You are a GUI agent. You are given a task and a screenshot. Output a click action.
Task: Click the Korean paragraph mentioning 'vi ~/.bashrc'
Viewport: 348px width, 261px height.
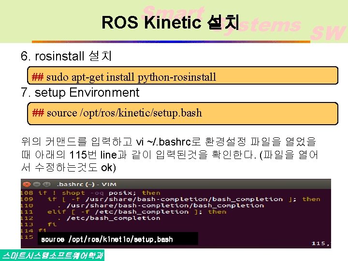pyautogui.click(x=170, y=155)
